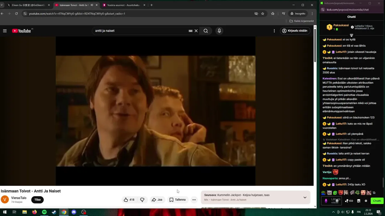Close the Eileen Gu tab
The width and height of the screenshot is (385, 216).
click(x=49, y=5)
